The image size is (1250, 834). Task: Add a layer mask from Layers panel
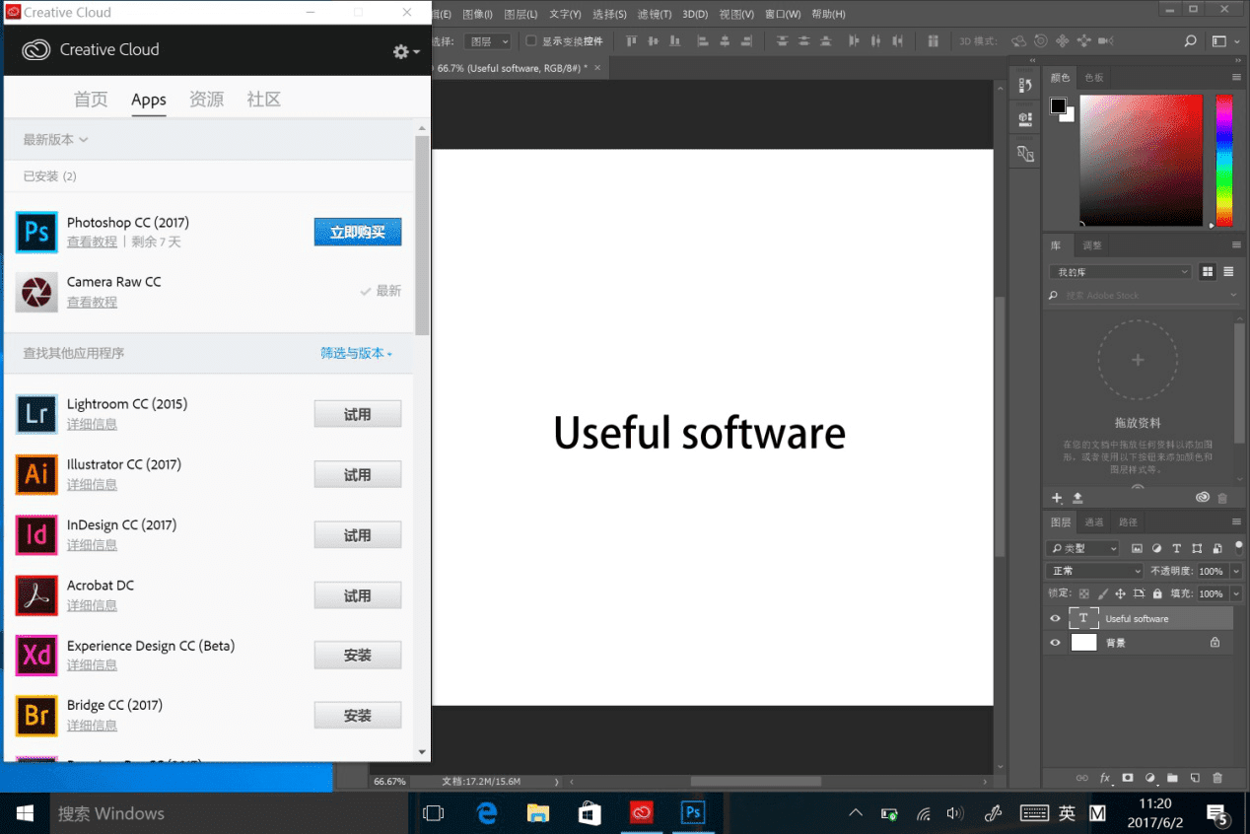pos(1128,778)
